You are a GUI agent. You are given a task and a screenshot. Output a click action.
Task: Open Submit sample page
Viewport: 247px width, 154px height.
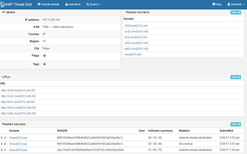click(x=48, y=4)
